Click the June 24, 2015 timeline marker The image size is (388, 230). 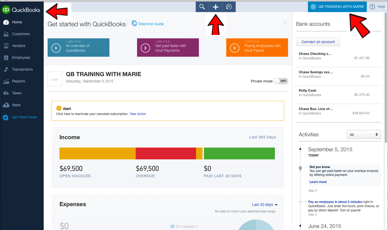(x=300, y=226)
